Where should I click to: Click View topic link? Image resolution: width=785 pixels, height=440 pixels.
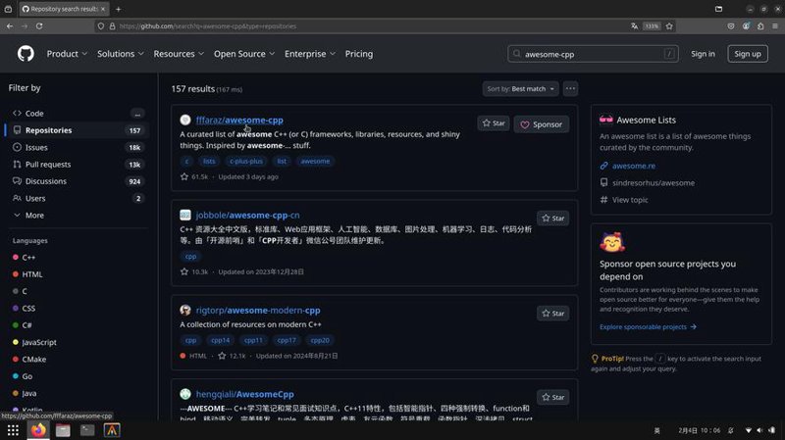630,200
